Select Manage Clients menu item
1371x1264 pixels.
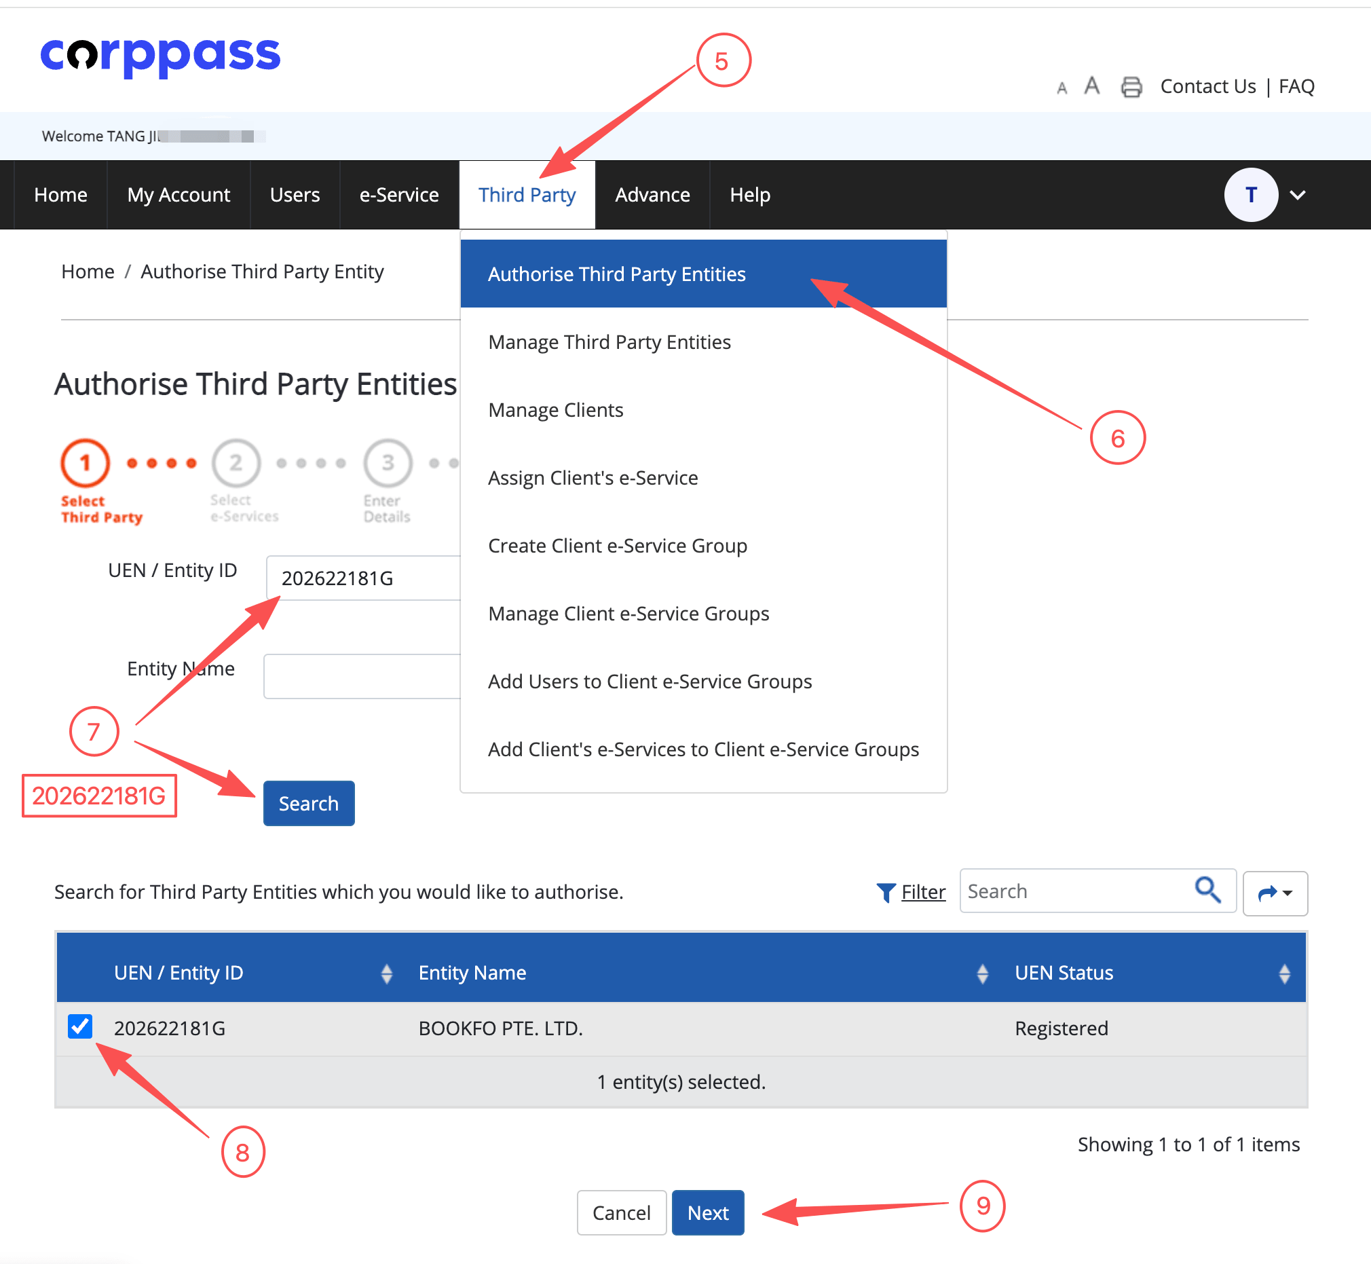[704, 409]
